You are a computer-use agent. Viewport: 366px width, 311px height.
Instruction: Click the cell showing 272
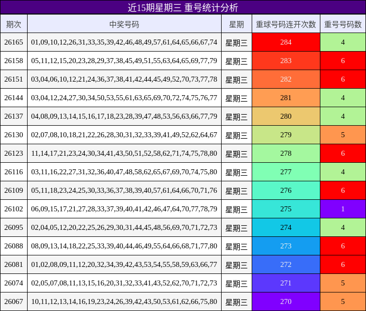286,264
